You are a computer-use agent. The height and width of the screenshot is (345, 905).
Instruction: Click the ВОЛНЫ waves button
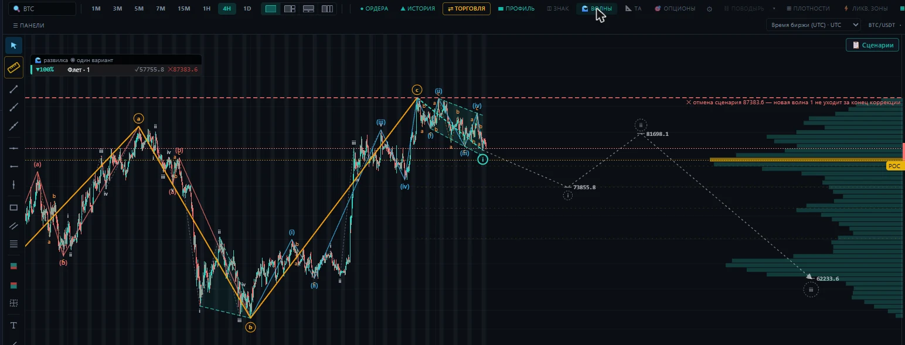pos(597,9)
